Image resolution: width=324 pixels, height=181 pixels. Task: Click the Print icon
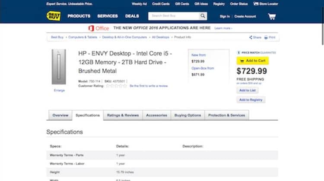click(x=266, y=37)
